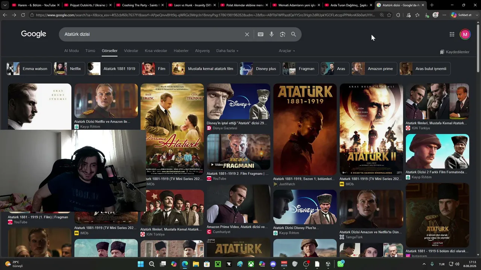Expand the 'Daha fazla' search filter menu
The width and height of the screenshot is (481, 270).
tap(227, 51)
